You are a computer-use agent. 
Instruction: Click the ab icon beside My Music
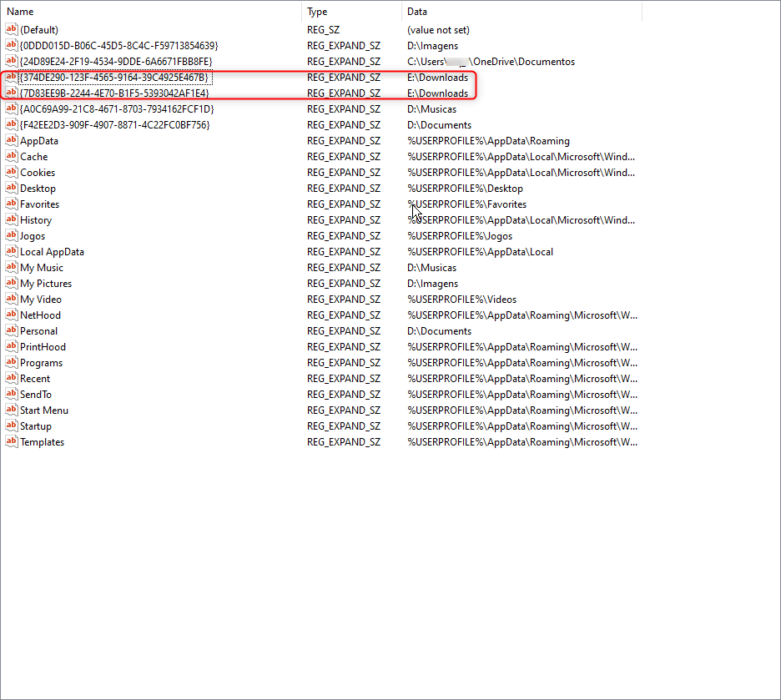10,267
